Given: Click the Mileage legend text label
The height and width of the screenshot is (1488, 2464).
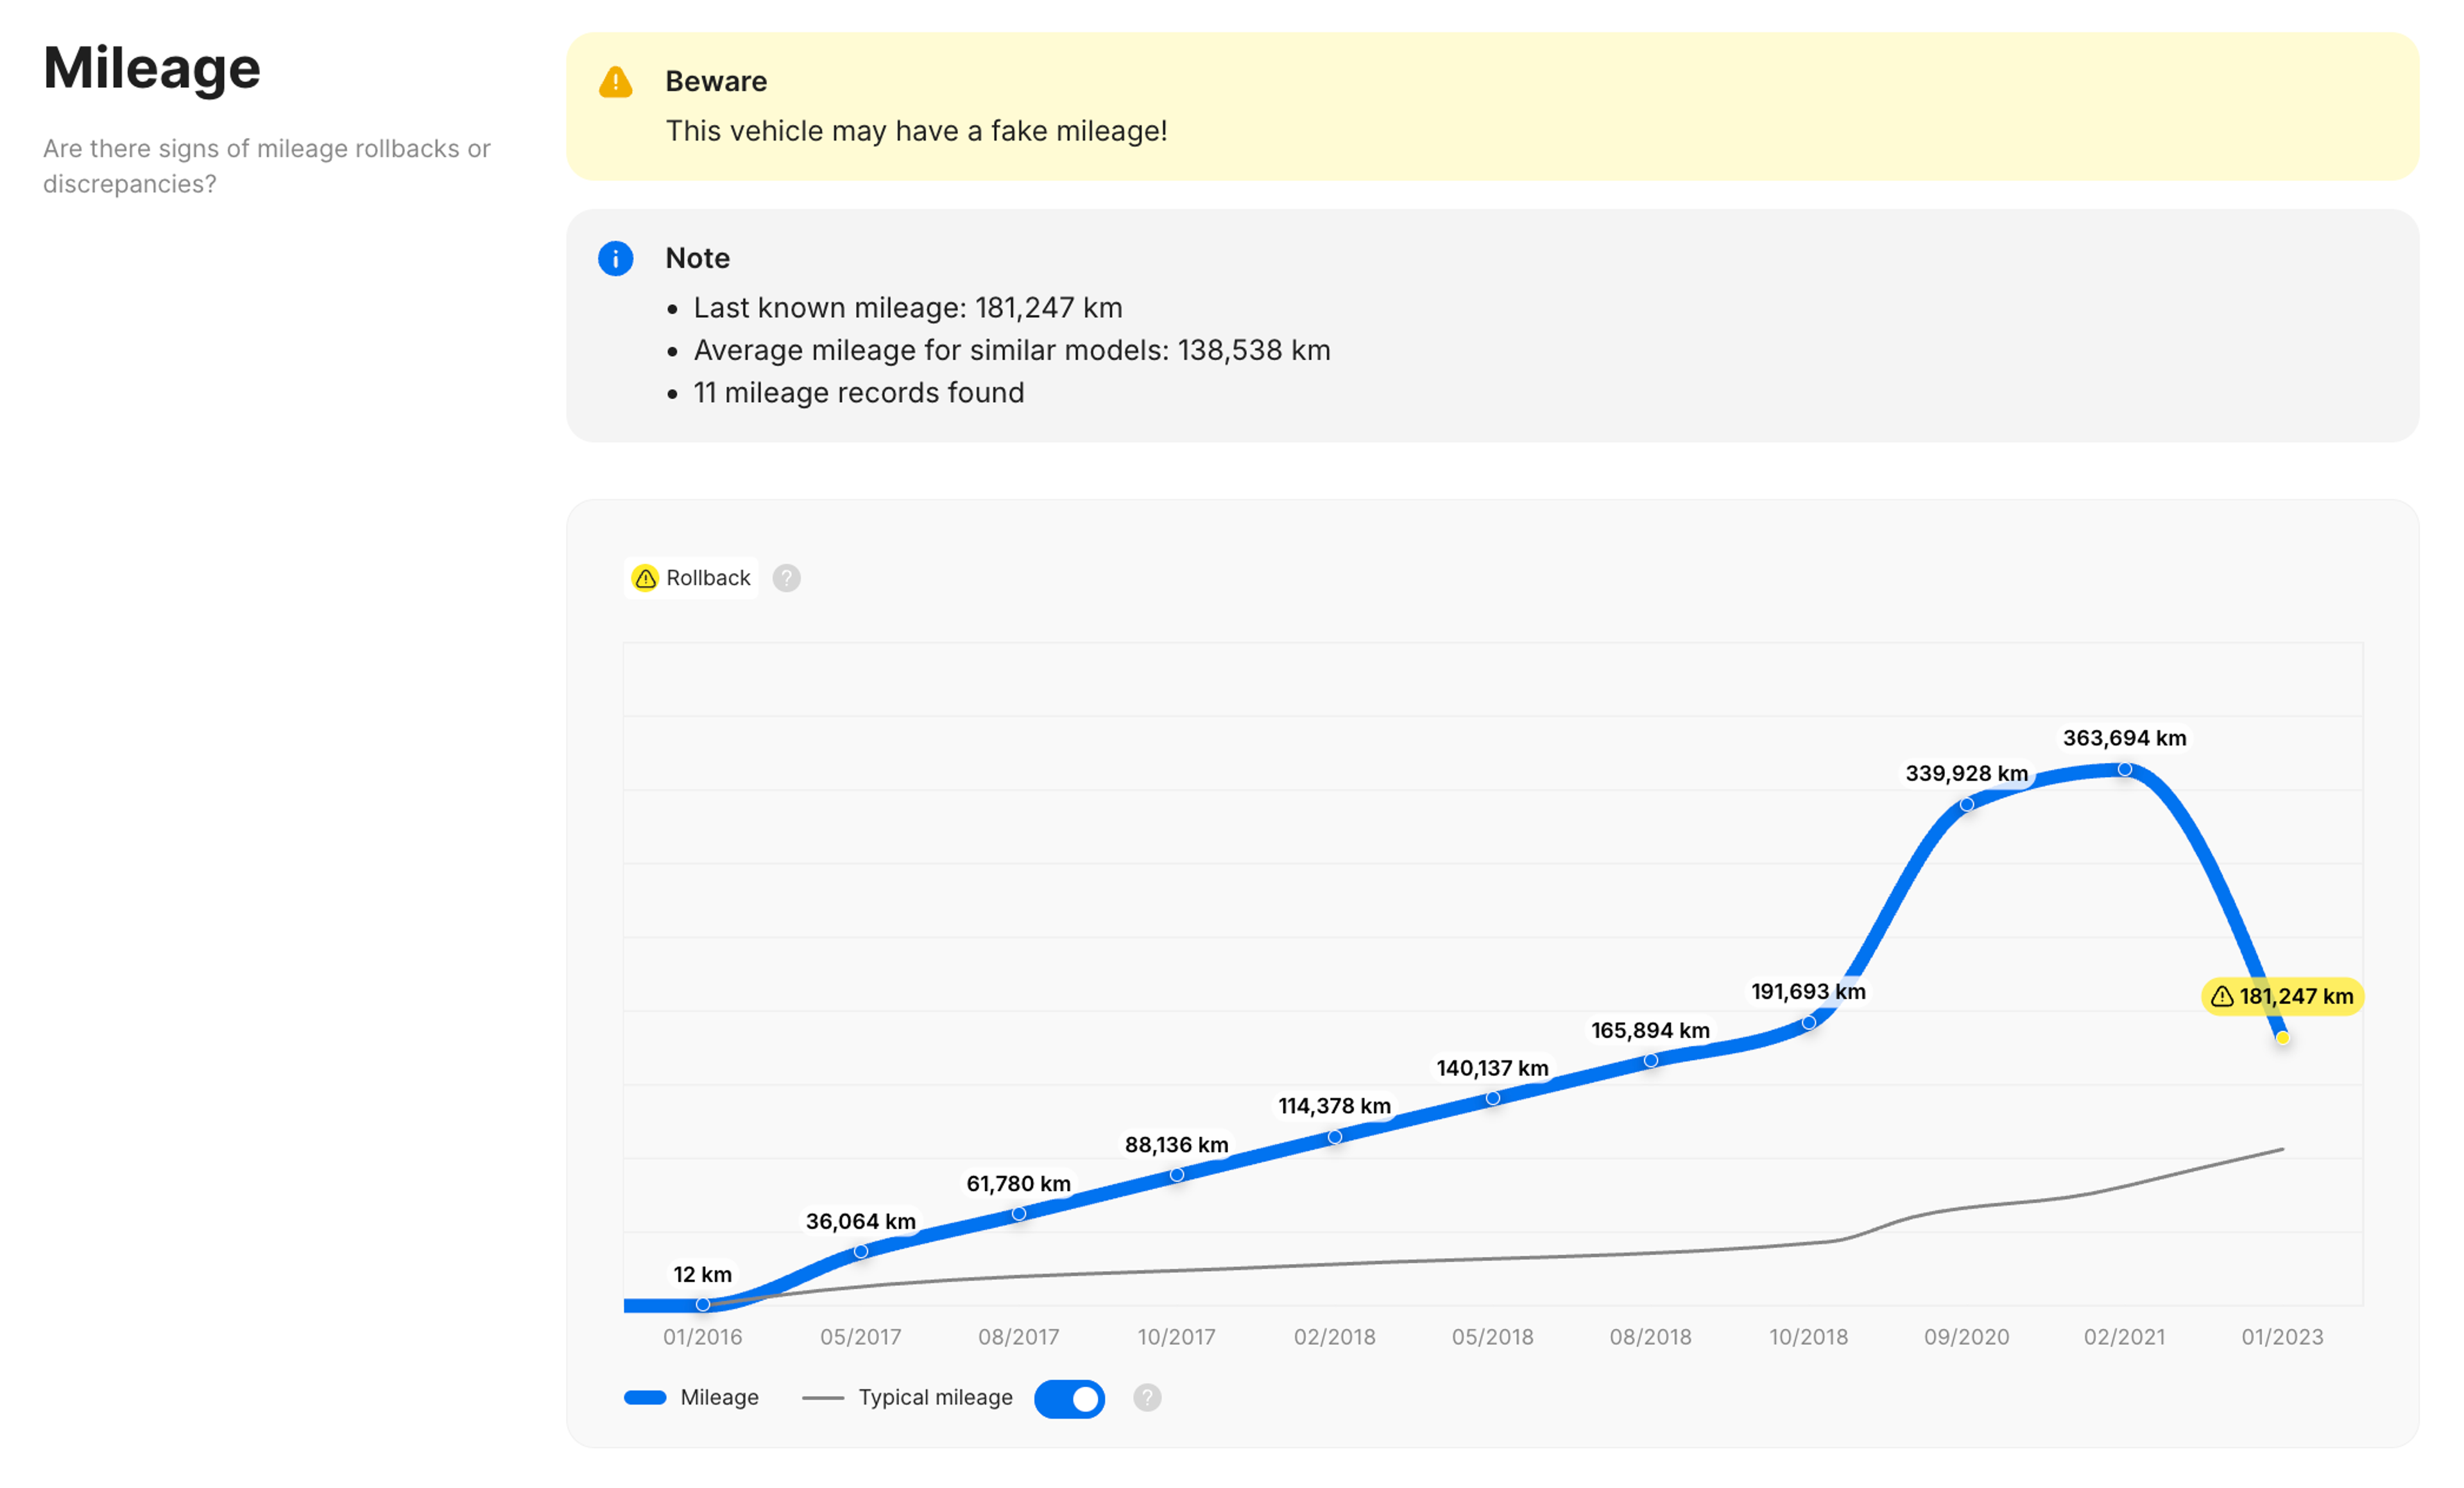Looking at the screenshot, I should 719,1397.
